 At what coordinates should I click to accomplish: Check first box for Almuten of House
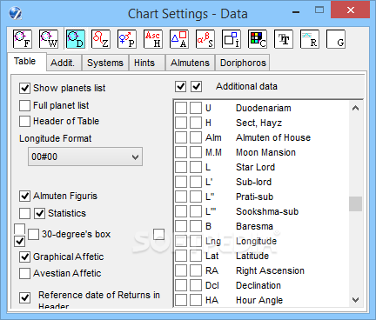pyautogui.click(x=181, y=137)
